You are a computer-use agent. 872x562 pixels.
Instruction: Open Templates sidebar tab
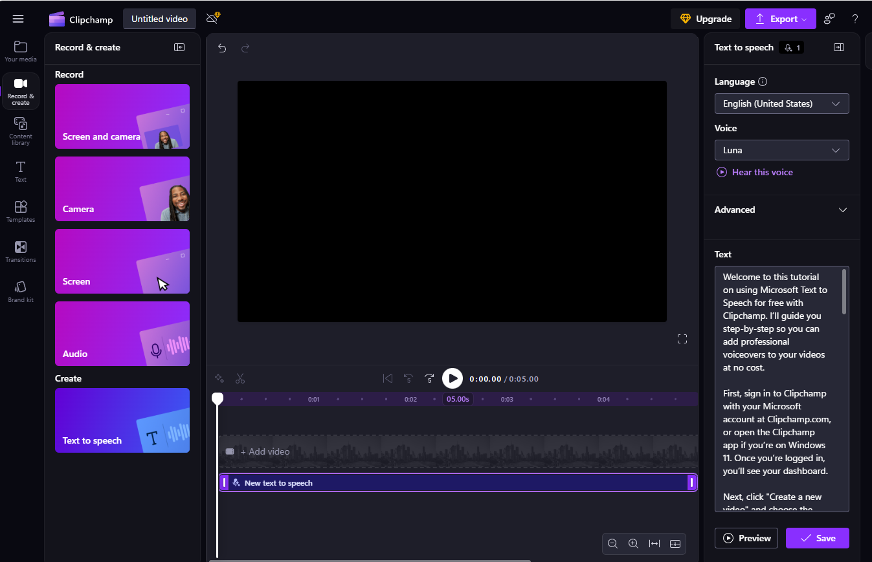click(21, 211)
